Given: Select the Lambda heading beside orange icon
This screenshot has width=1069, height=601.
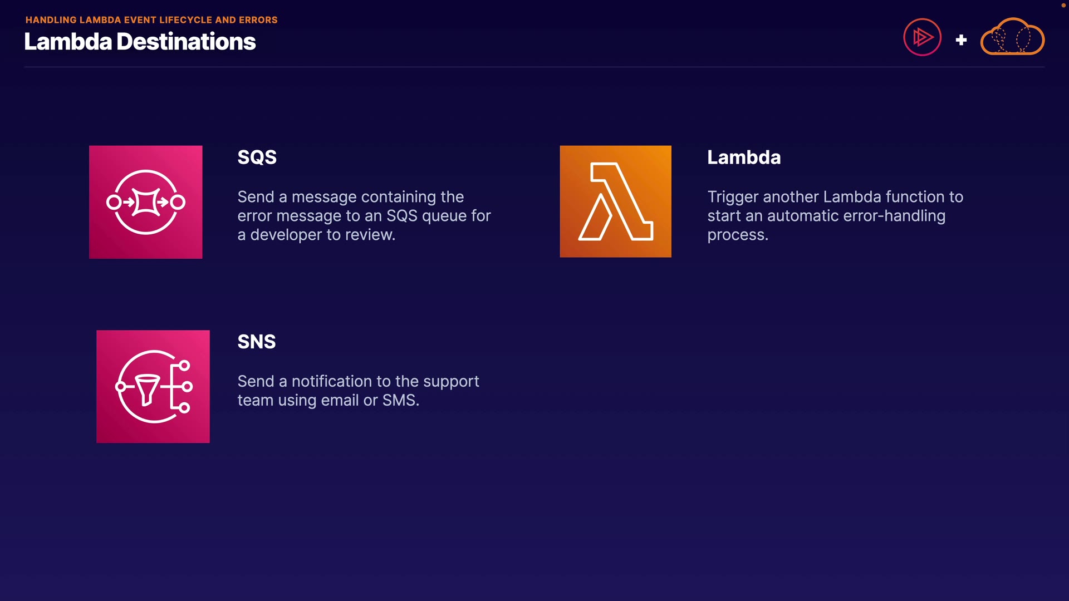Looking at the screenshot, I should tap(744, 157).
